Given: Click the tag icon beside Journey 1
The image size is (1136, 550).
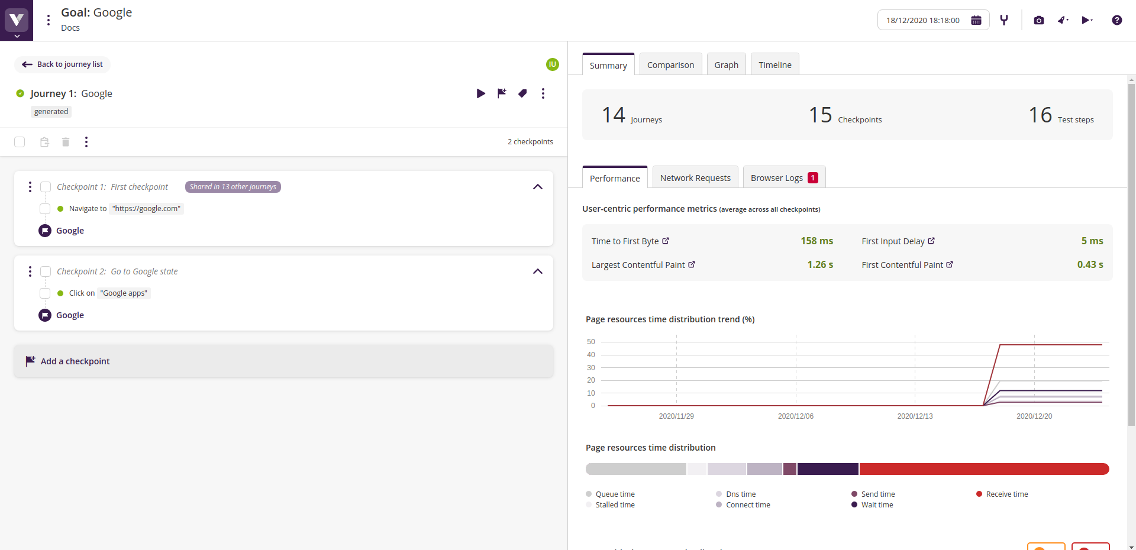Looking at the screenshot, I should click(x=522, y=93).
